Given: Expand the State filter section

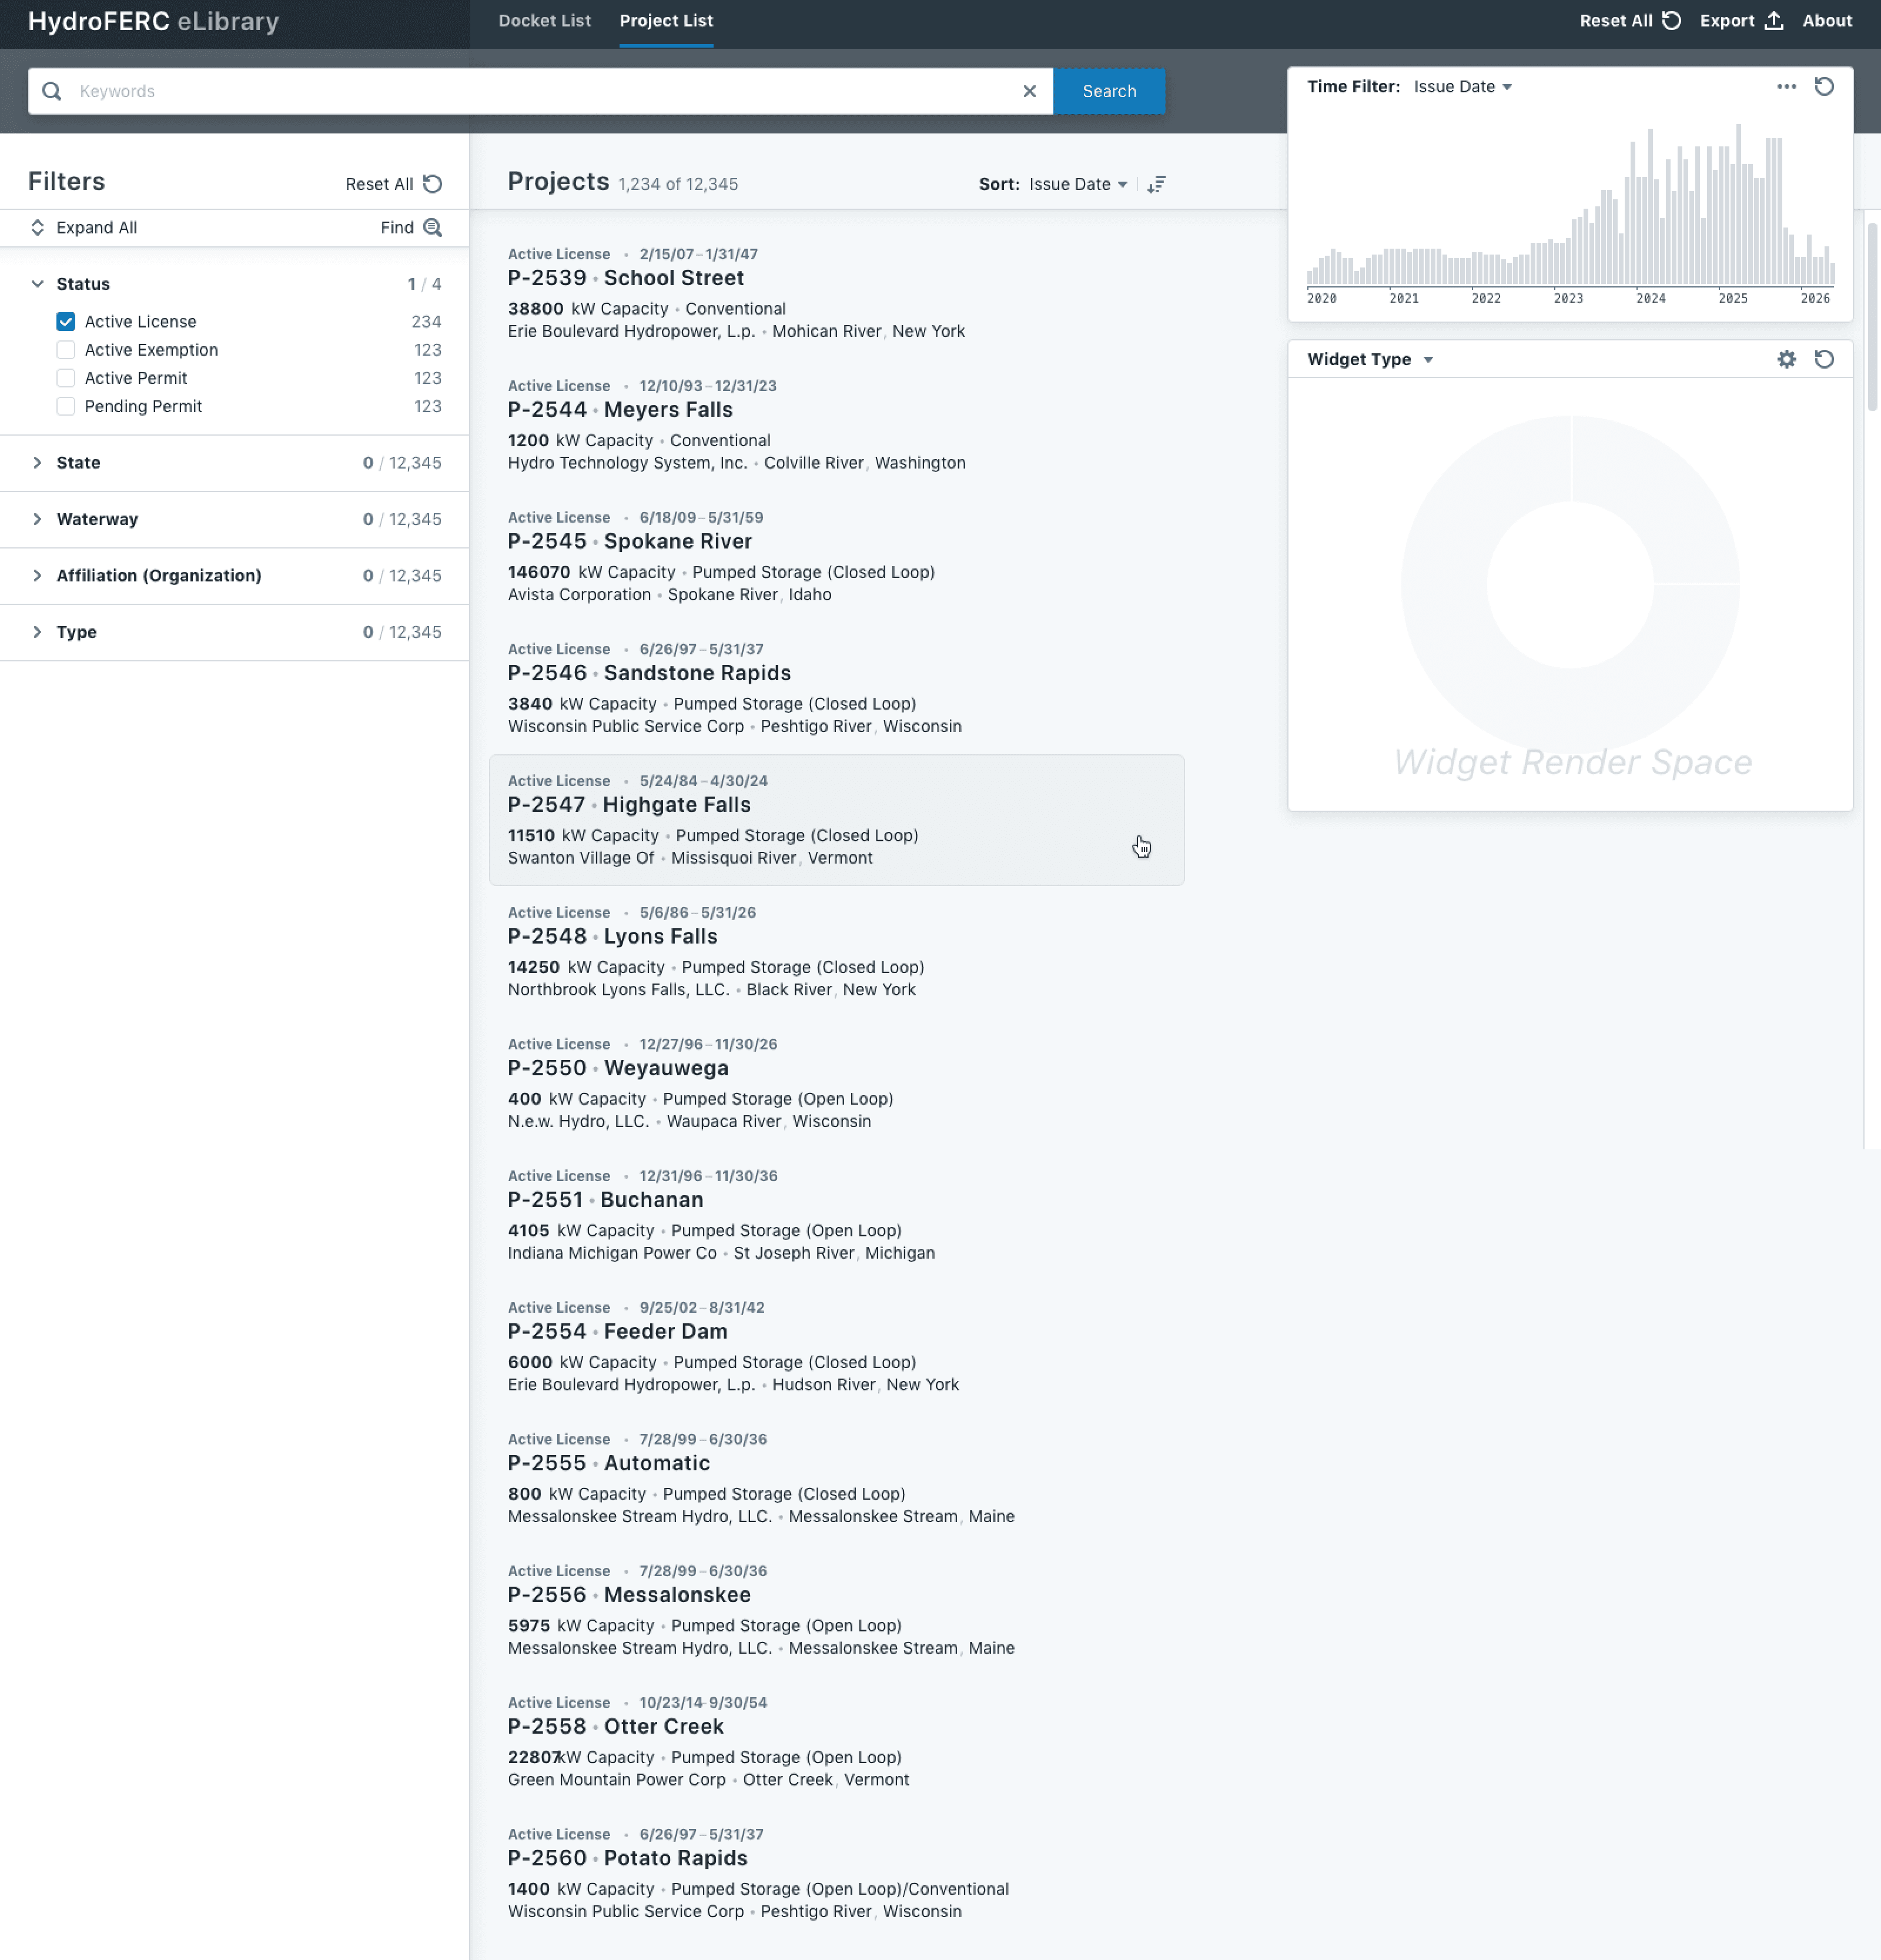Looking at the screenshot, I should [x=37, y=463].
